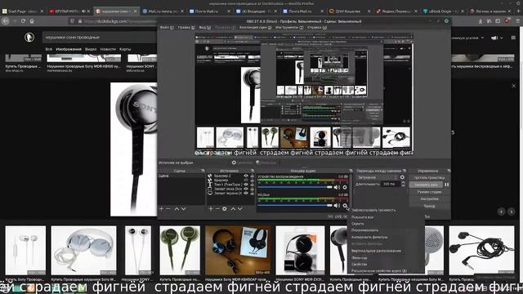
Task: Open the gear menu for Mic/Aux
Action: [345, 206]
